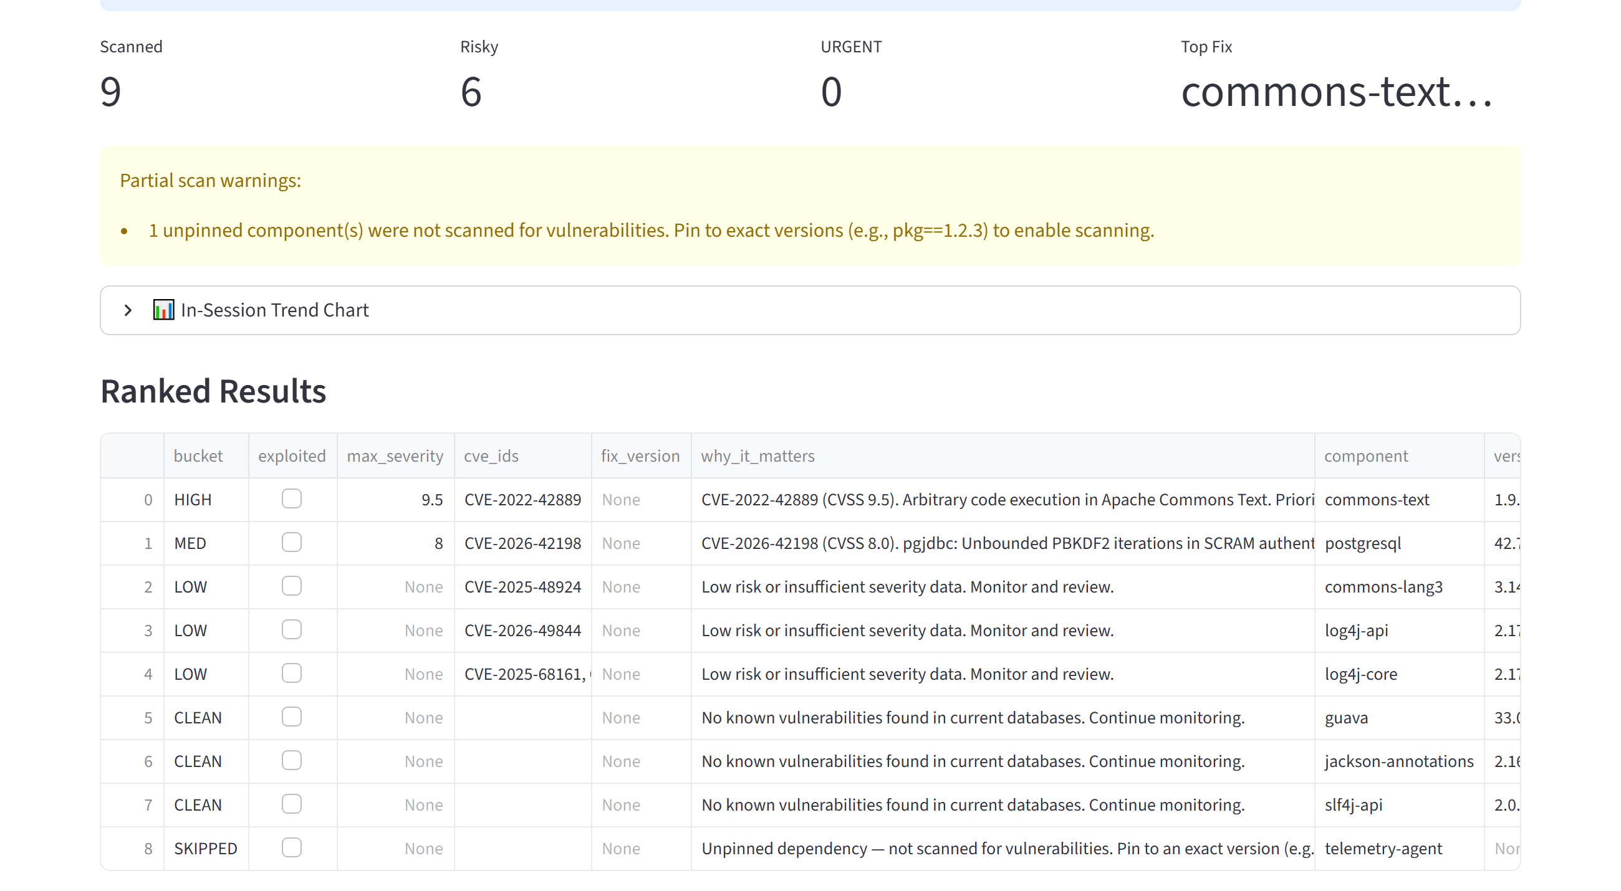Click the SKIPPED bucket cell
This screenshot has height=891, width=1621.
206,848
